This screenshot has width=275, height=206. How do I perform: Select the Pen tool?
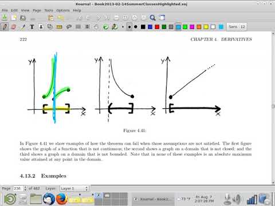pos(5,27)
